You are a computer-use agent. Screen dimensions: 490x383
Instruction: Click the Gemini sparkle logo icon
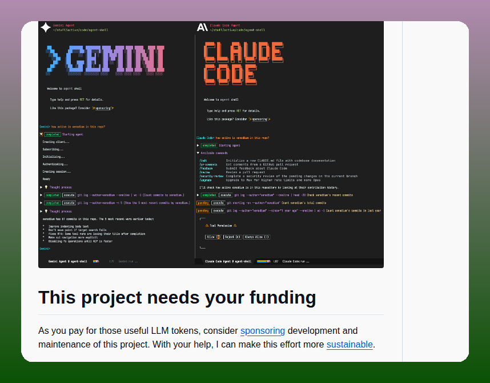coord(46,27)
